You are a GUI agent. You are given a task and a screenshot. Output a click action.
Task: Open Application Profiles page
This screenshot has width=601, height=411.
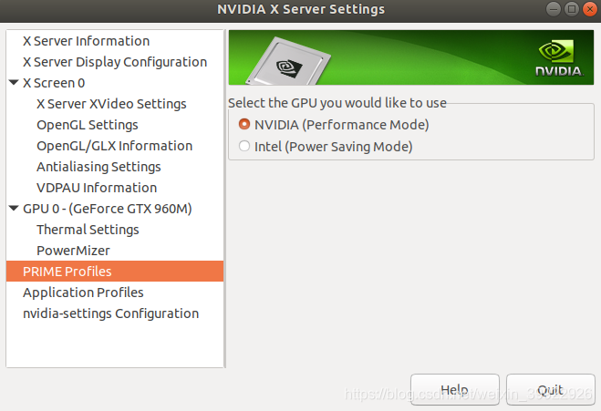(83, 293)
